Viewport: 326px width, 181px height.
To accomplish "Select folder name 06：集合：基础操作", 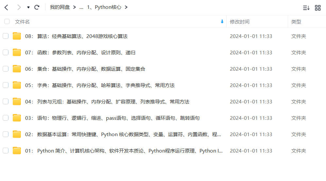I will click(x=85, y=69).
